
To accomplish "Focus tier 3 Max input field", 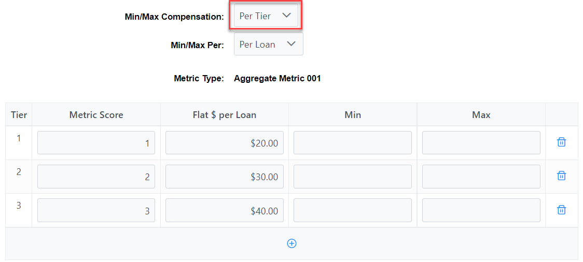I will [481, 210].
